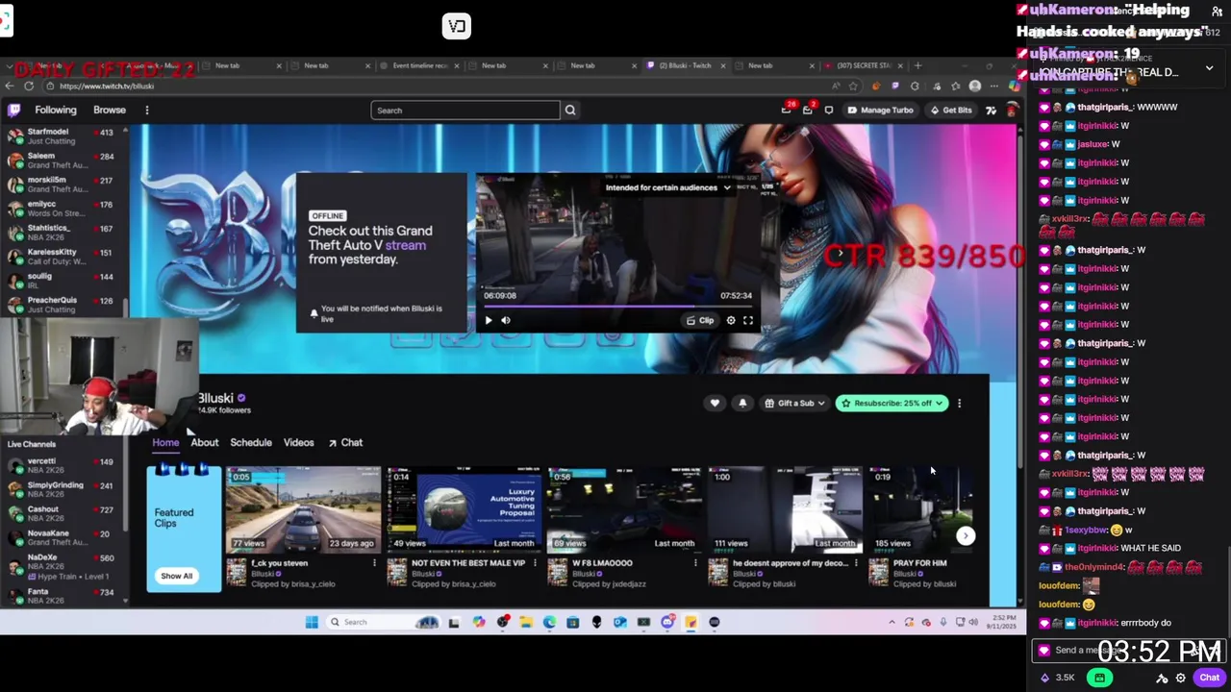This screenshot has width=1231, height=692.
Task: Collapse the pinned chat banner chevron
Action: click(1209, 68)
